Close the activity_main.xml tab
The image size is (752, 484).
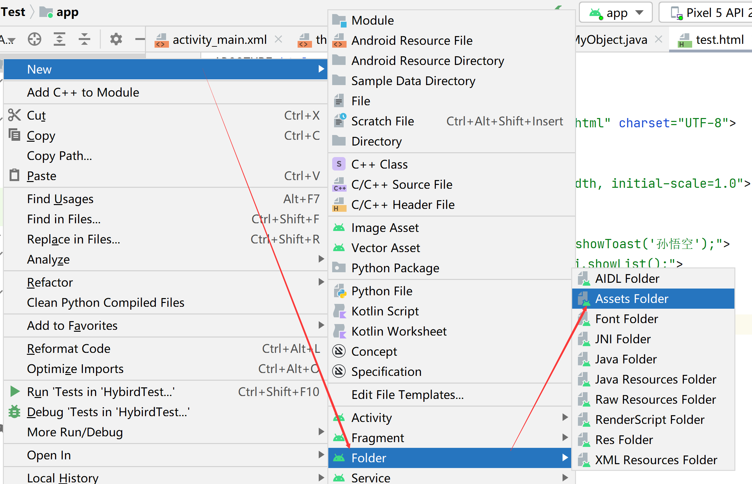(x=279, y=40)
